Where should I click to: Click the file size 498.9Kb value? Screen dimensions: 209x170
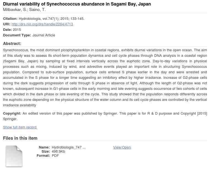coord(58,152)
